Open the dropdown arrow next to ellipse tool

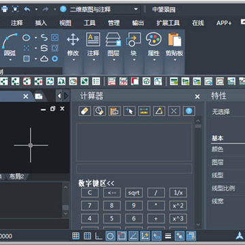[x=36, y=37]
